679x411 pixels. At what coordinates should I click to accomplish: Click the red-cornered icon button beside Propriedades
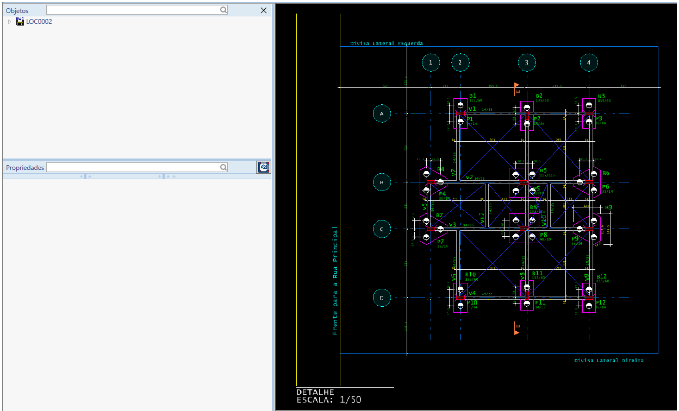tap(264, 168)
